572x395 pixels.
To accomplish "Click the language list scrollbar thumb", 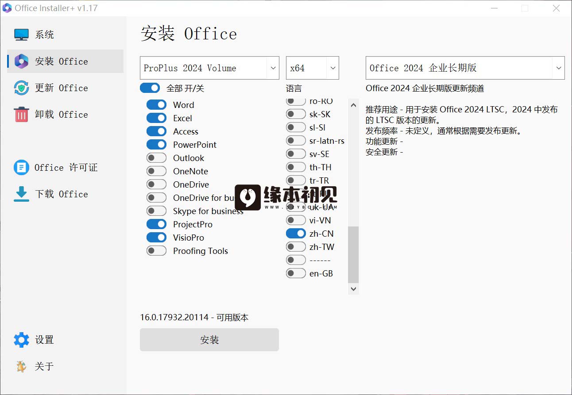I will tap(353, 255).
